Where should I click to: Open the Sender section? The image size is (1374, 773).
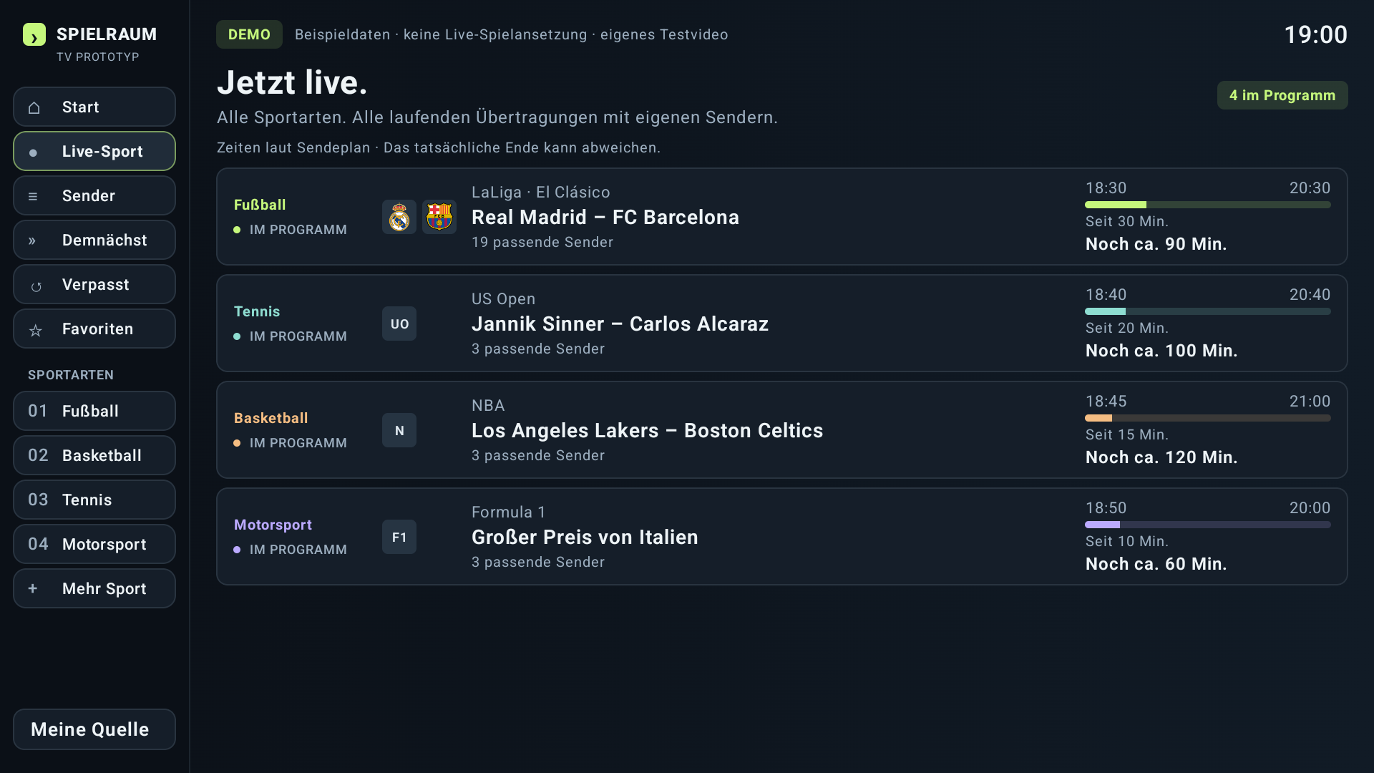(x=94, y=195)
